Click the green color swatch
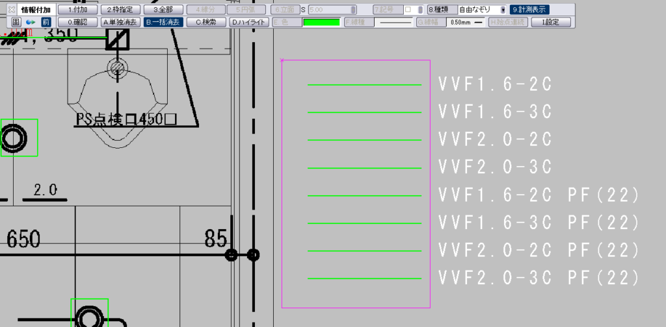Image resolution: width=666 pixels, height=327 pixels. tap(321, 22)
